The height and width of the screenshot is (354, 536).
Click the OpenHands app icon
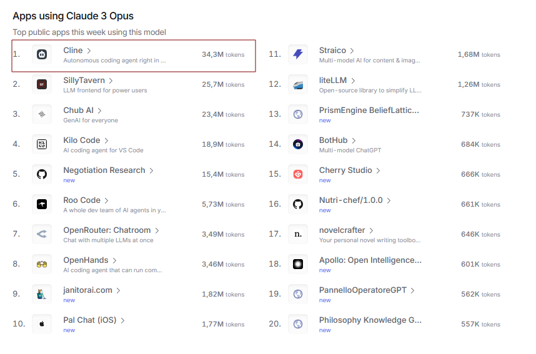42,264
